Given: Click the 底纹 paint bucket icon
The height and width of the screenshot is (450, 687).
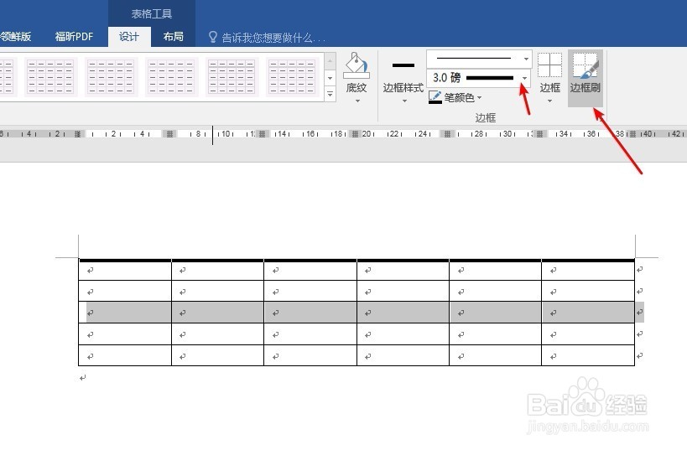Looking at the screenshot, I should tap(357, 66).
